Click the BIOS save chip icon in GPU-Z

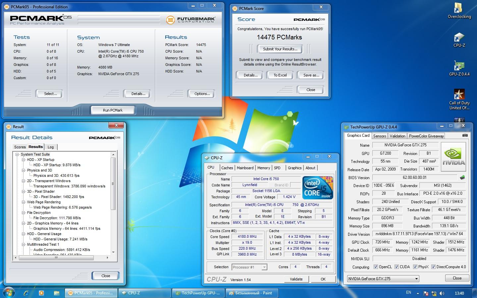462,177
